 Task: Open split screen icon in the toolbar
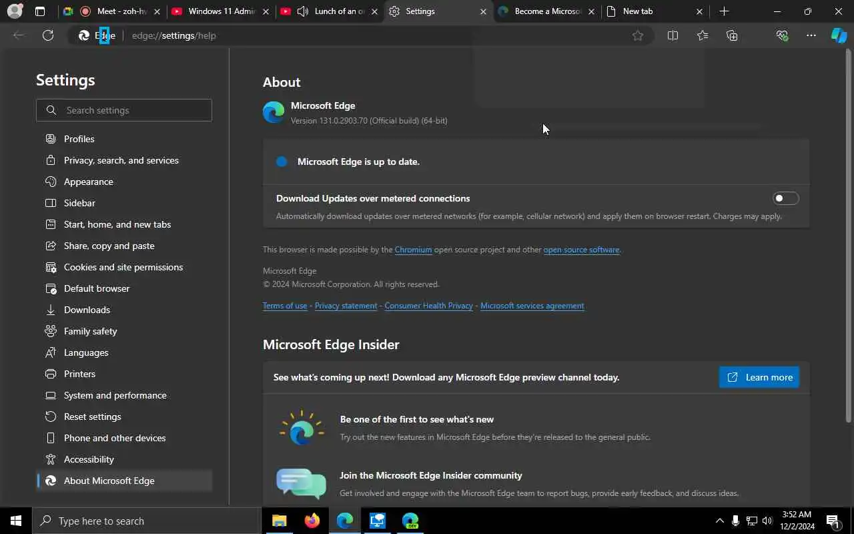[673, 35]
